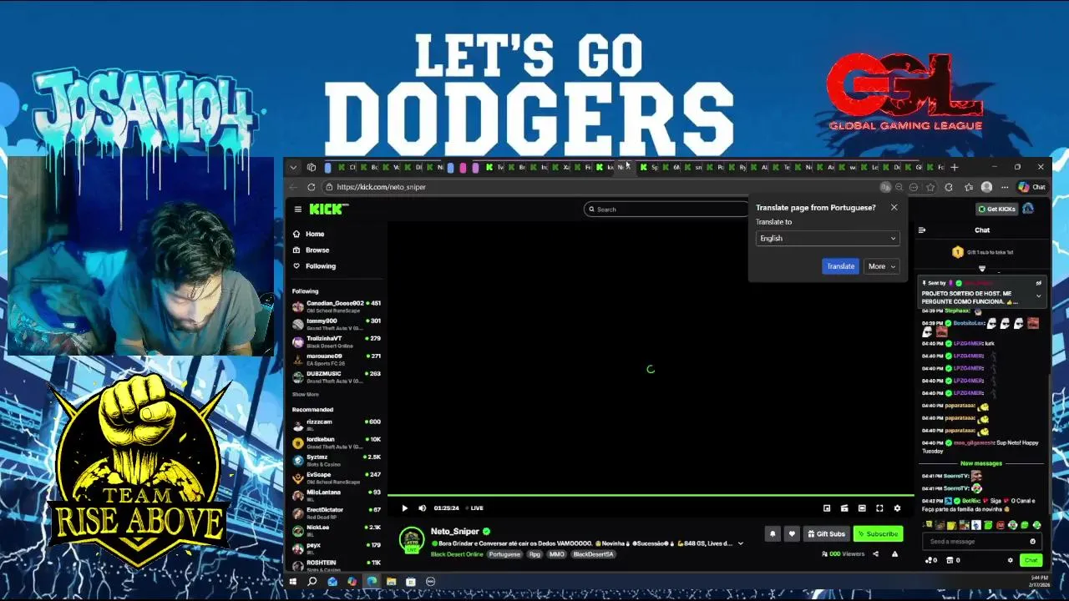Open the emote picker in chat input

click(x=1033, y=542)
